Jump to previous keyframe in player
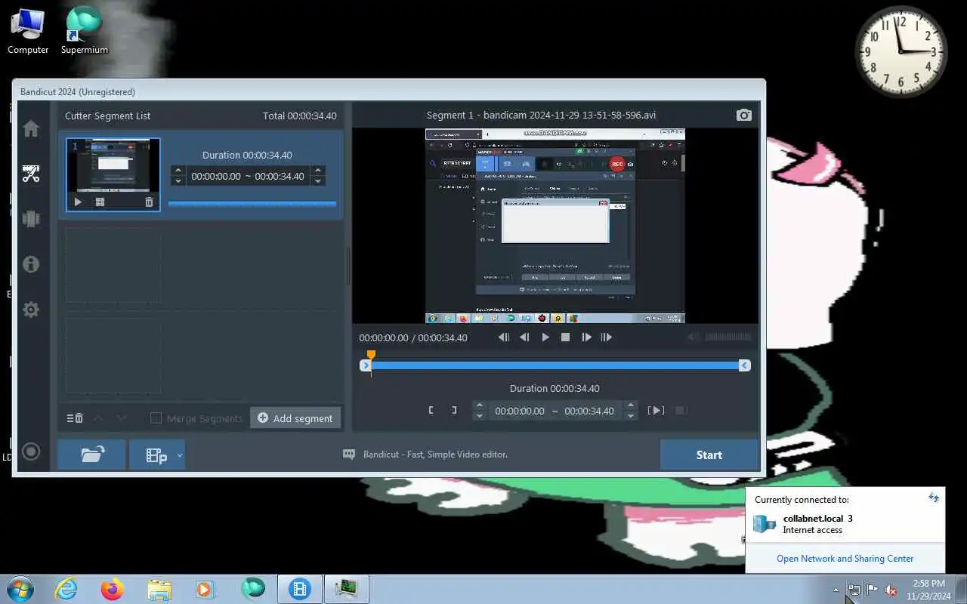 tap(504, 337)
